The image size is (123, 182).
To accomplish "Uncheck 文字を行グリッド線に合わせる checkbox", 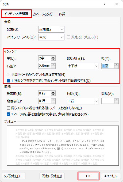I will 8,114.
